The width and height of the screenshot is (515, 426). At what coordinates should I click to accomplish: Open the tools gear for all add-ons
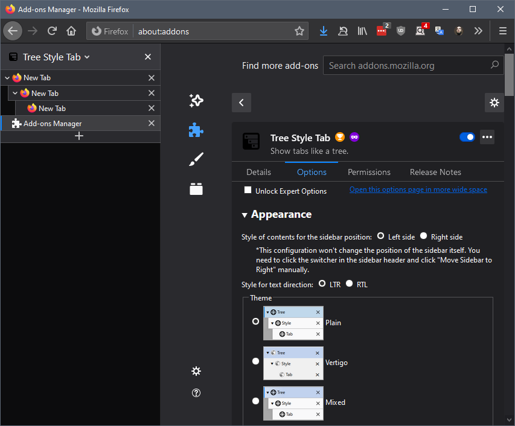[494, 103]
